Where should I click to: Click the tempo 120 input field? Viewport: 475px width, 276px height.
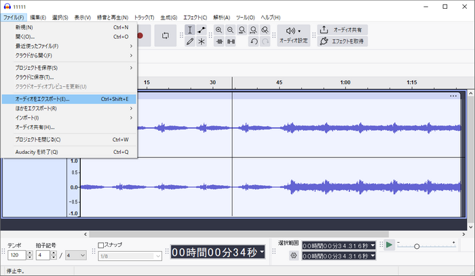coord(17,255)
